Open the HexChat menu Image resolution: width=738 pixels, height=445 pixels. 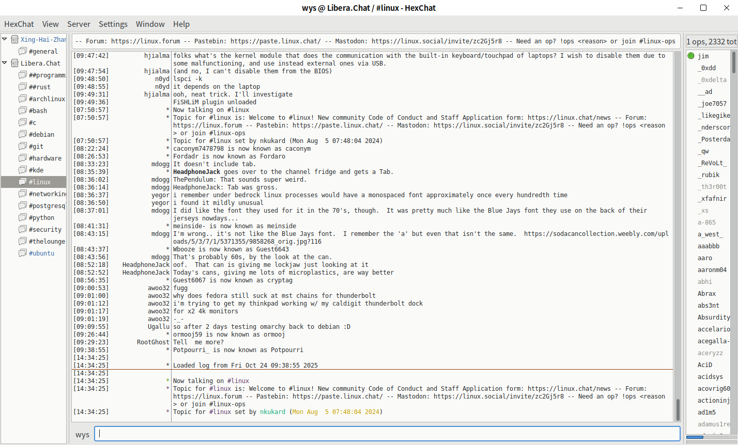[19, 24]
